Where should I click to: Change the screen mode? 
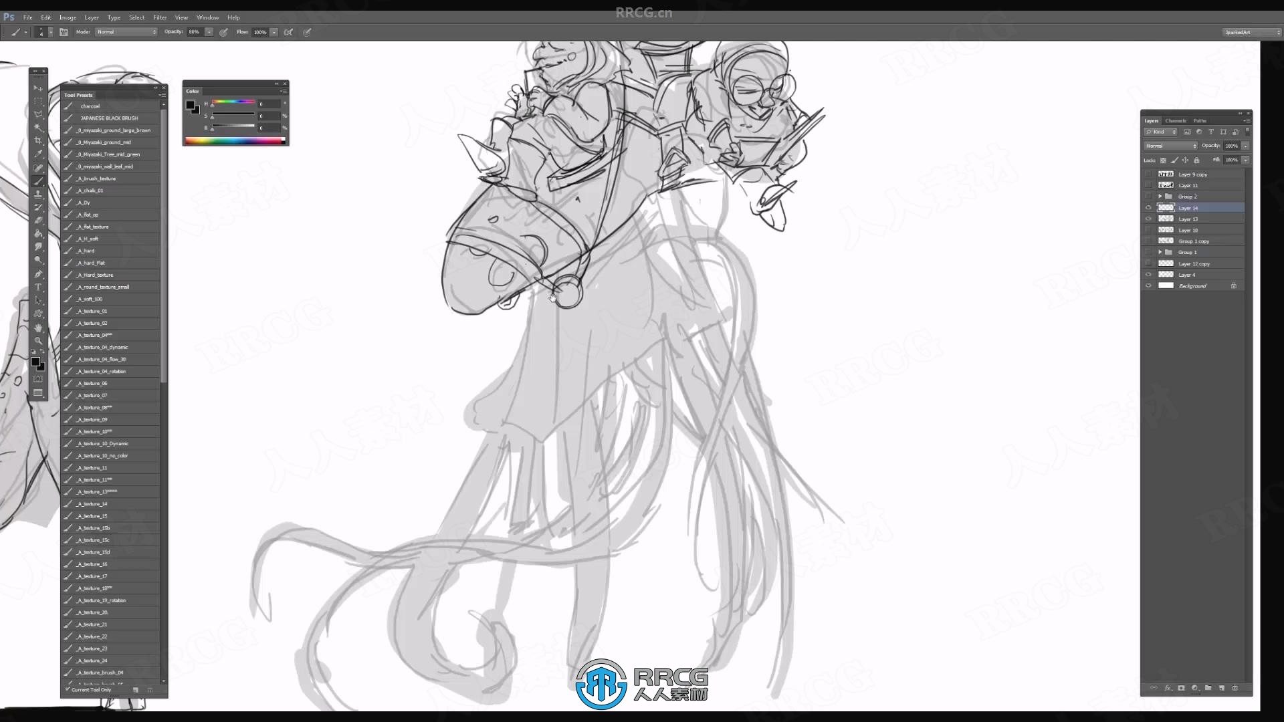click(38, 393)
